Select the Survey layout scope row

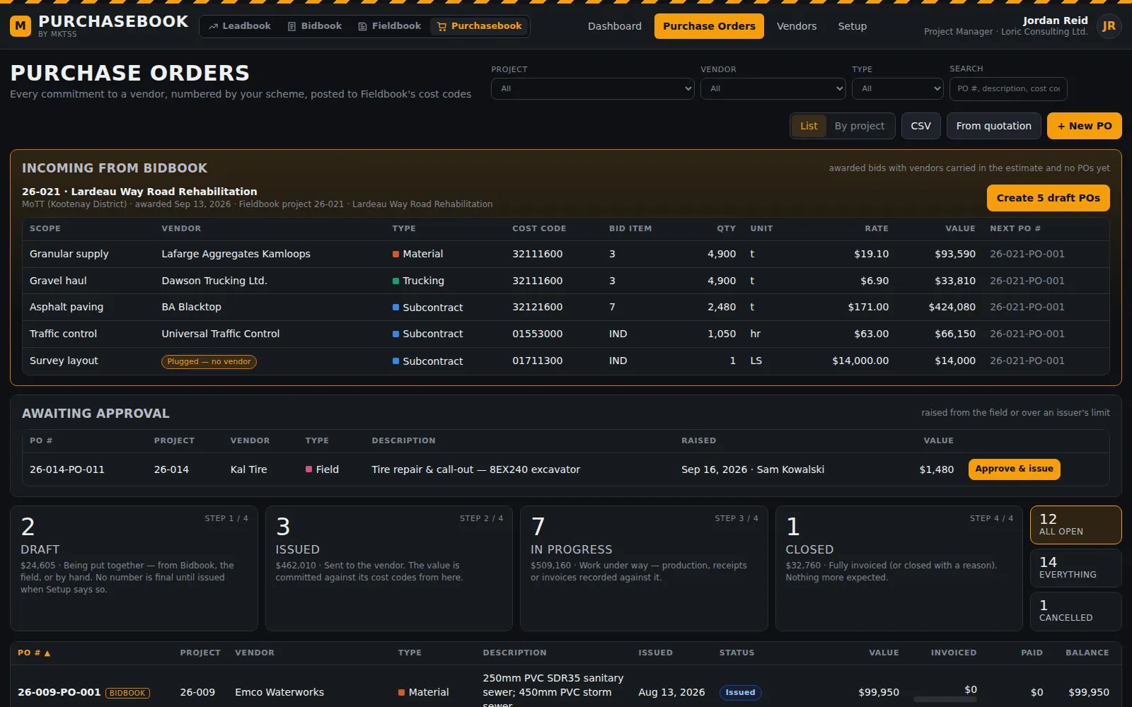click(x=565, y=361)
